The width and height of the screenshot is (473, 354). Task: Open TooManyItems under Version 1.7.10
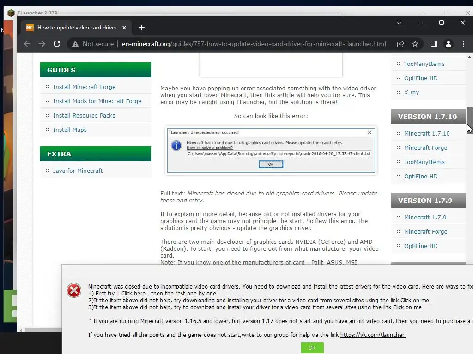(424, 162)
